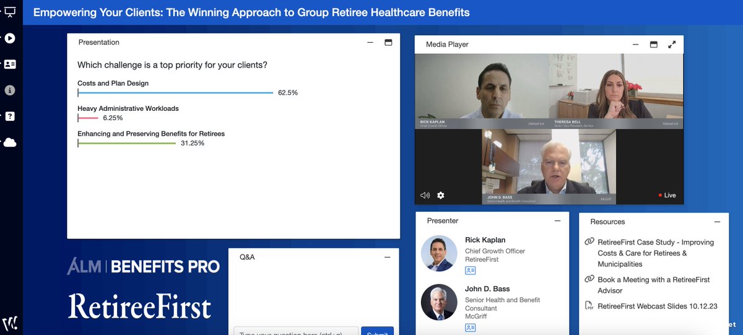The image size is (743, 335).
Task: Click the link icon beside Book a Meeting
Action: [589, 279]
